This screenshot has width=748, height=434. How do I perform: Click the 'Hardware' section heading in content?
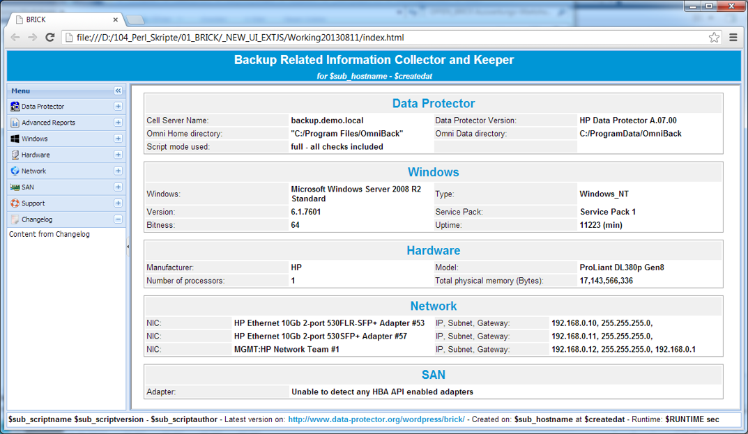click(433, 250)
